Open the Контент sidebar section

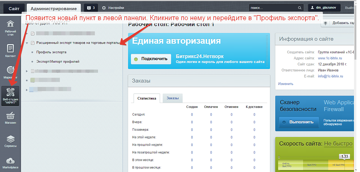click(10, 50)
